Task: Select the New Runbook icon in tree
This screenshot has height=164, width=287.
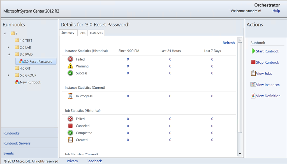Action: (17, 82)
